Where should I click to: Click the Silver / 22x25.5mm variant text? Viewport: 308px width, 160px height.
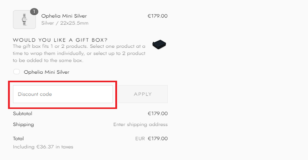click(65, 23)
